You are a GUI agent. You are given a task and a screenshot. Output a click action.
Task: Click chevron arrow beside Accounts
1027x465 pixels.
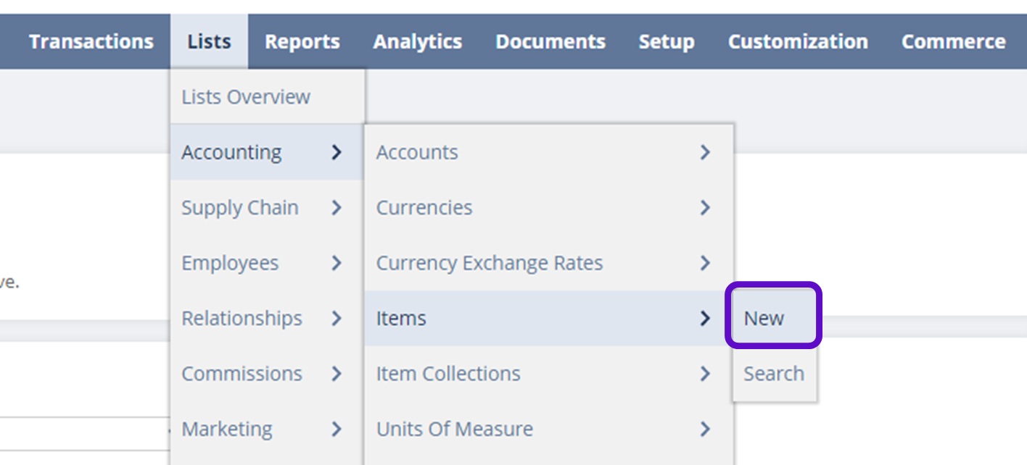704,153
